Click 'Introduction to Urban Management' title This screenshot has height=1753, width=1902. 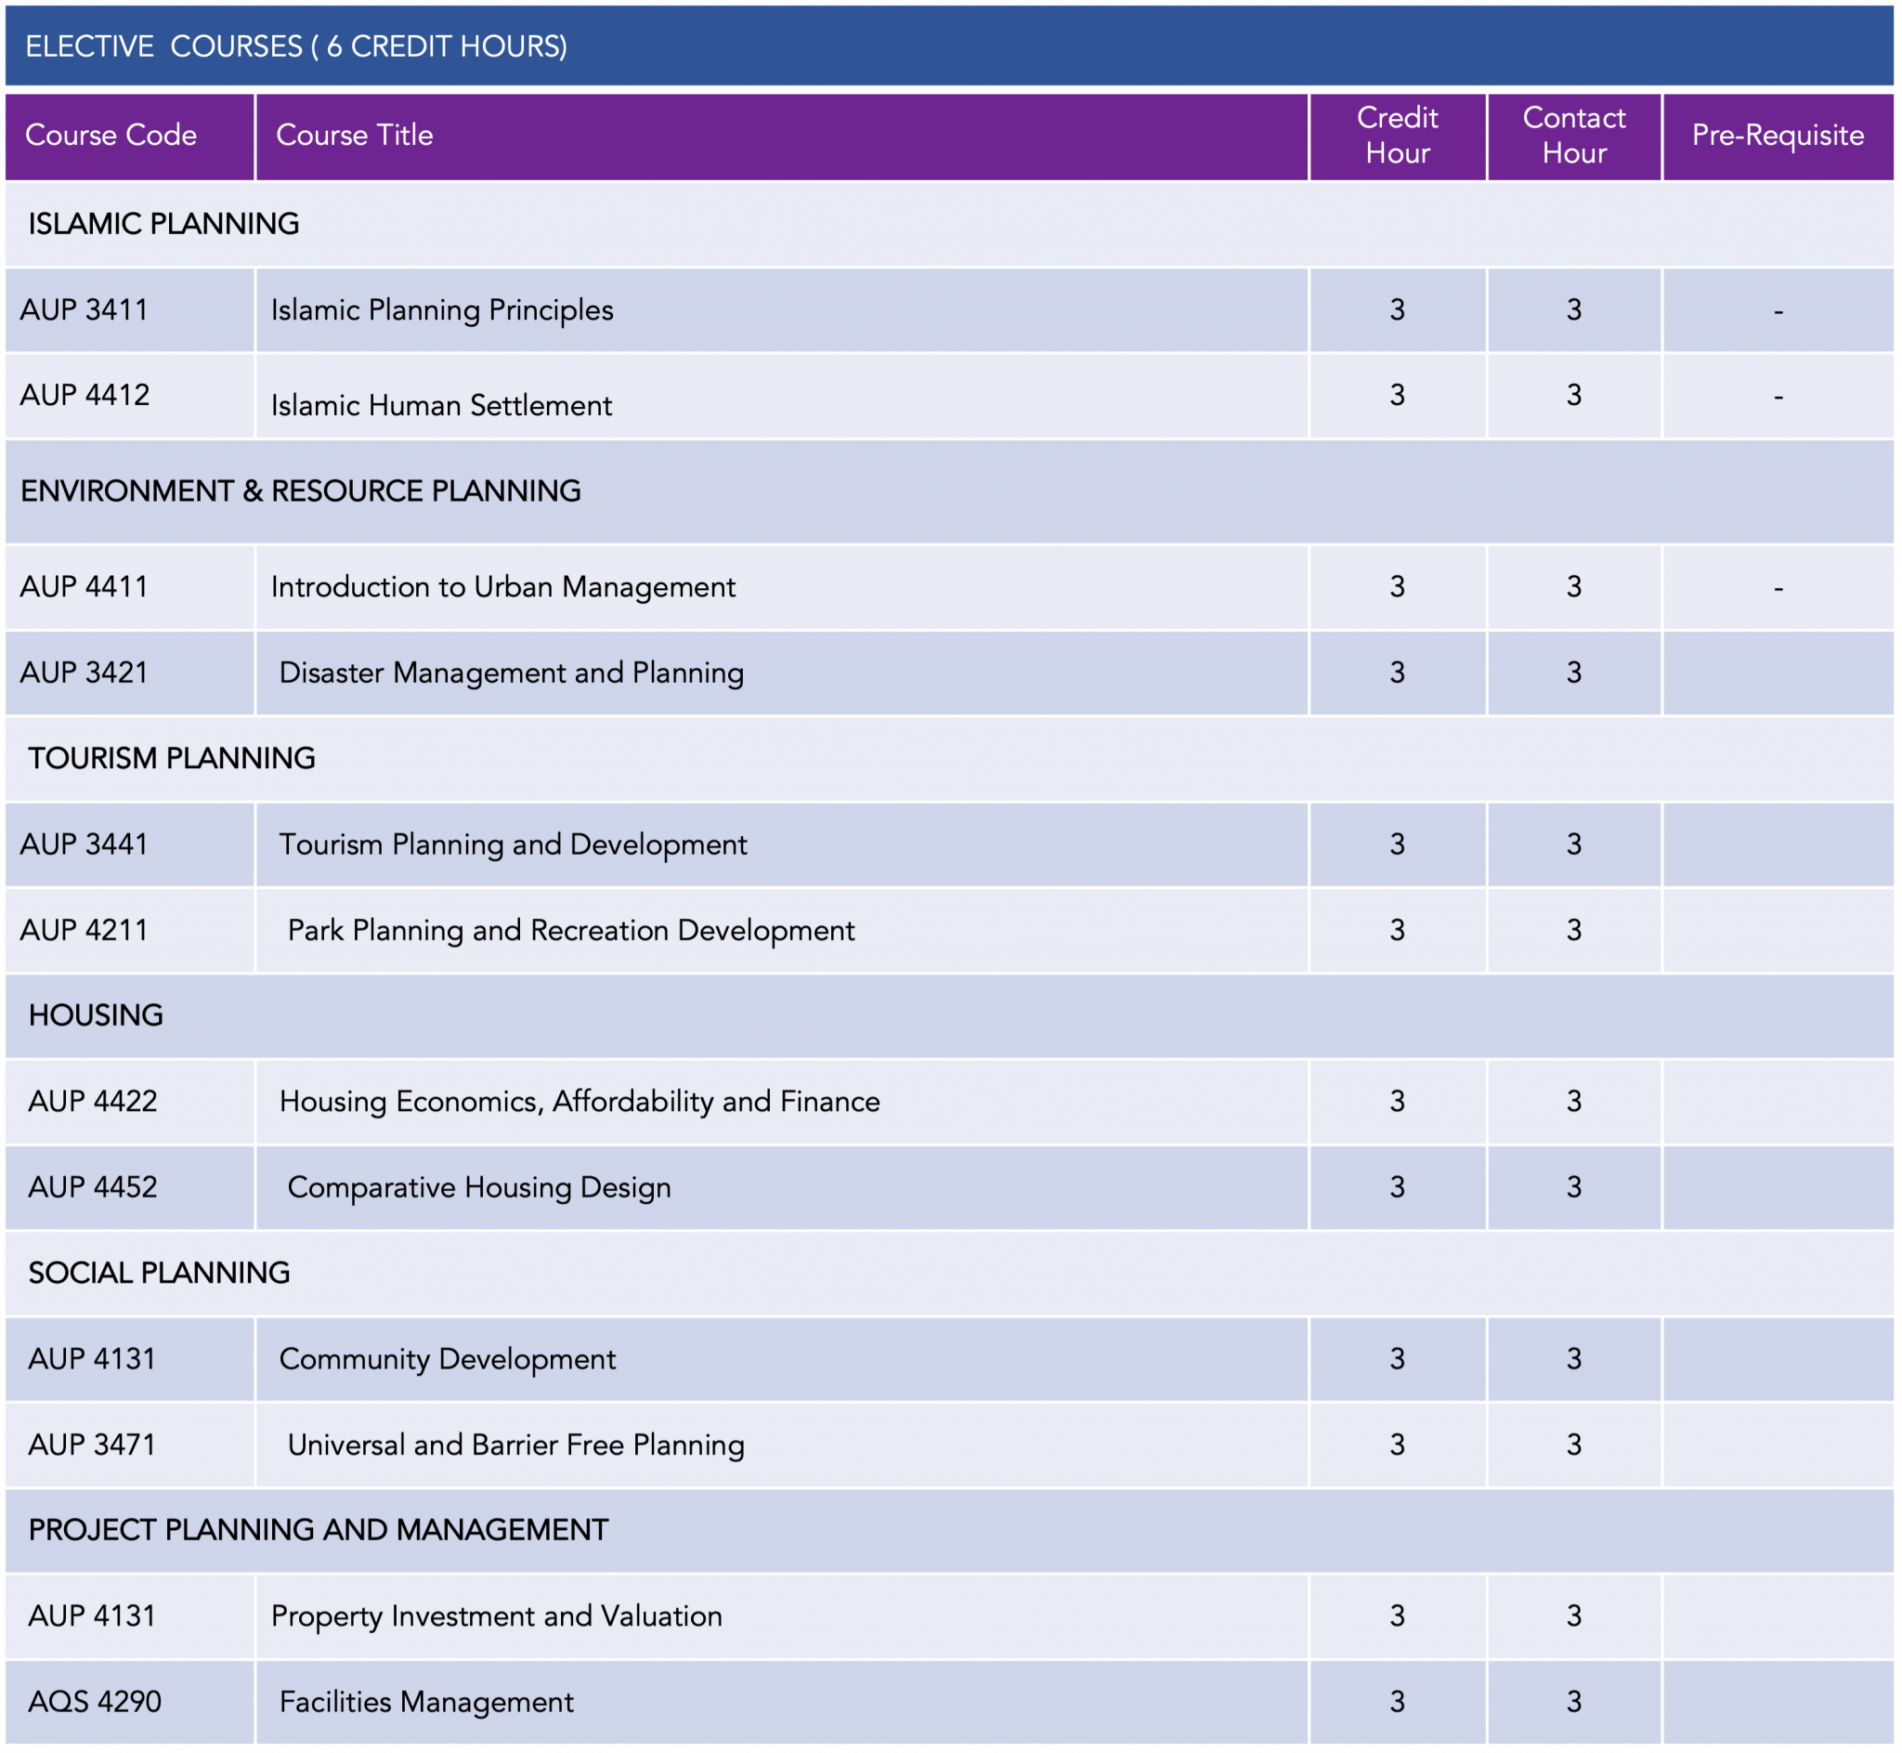click(502, 587)
